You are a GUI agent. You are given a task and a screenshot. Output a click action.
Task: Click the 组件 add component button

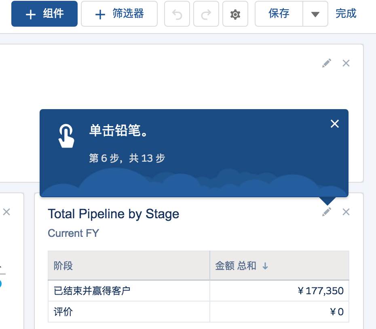(x=44, y=14)
